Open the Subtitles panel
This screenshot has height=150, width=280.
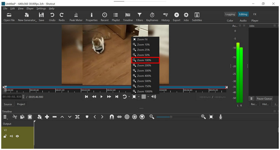[197, 17]
